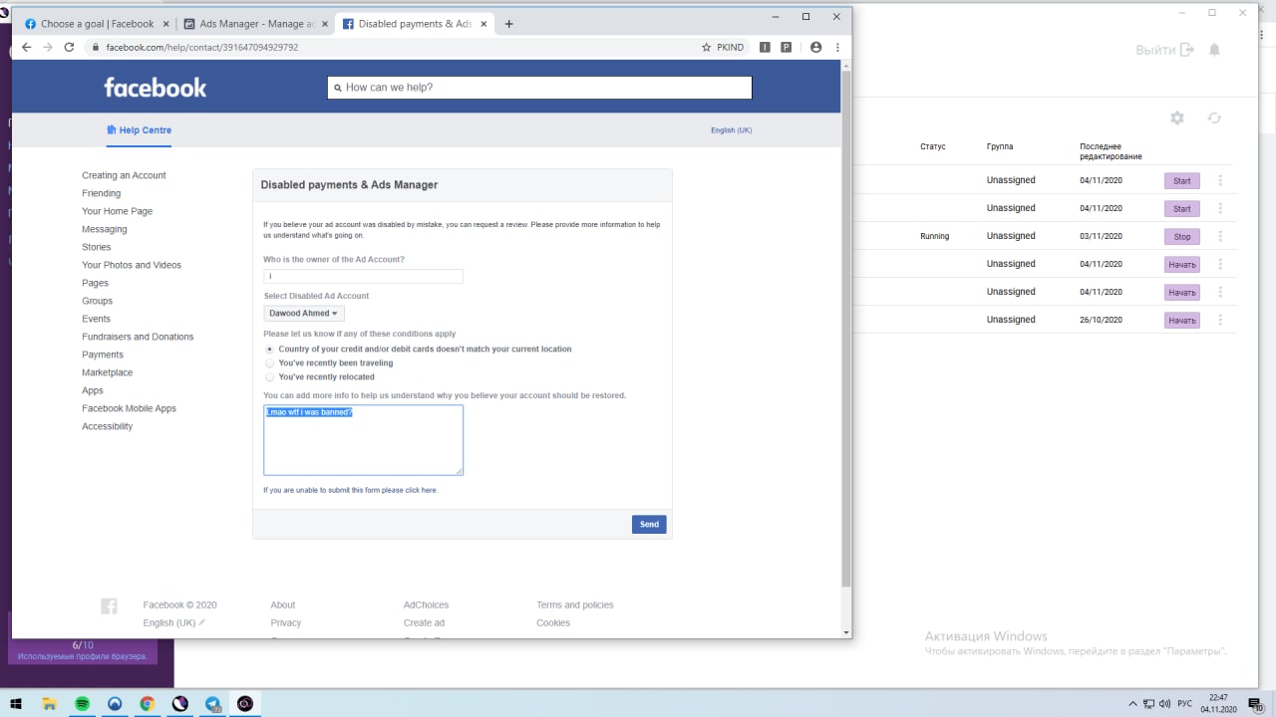Click the additional info text area

(x=363, y=440)
